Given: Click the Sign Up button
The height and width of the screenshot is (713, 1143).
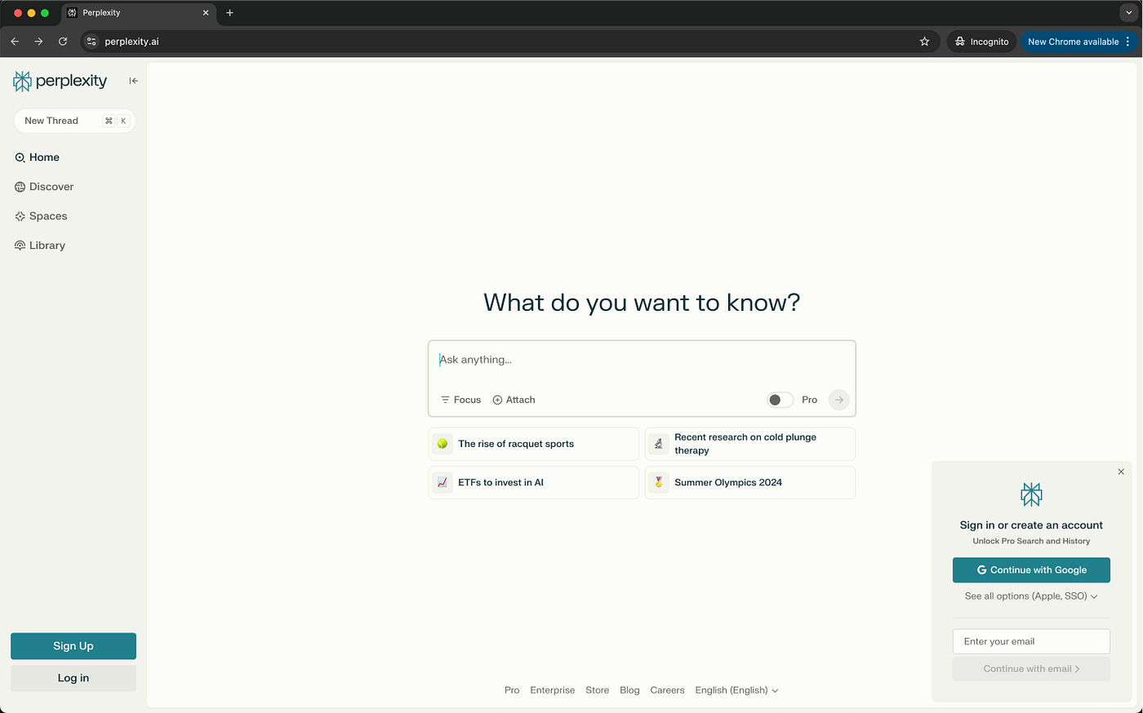Looking at the screenshot, I should coord(73,646).
